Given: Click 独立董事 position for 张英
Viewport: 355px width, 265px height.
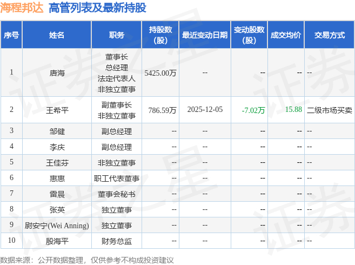Looking at the screenshot, I should [x=117, y=210].
